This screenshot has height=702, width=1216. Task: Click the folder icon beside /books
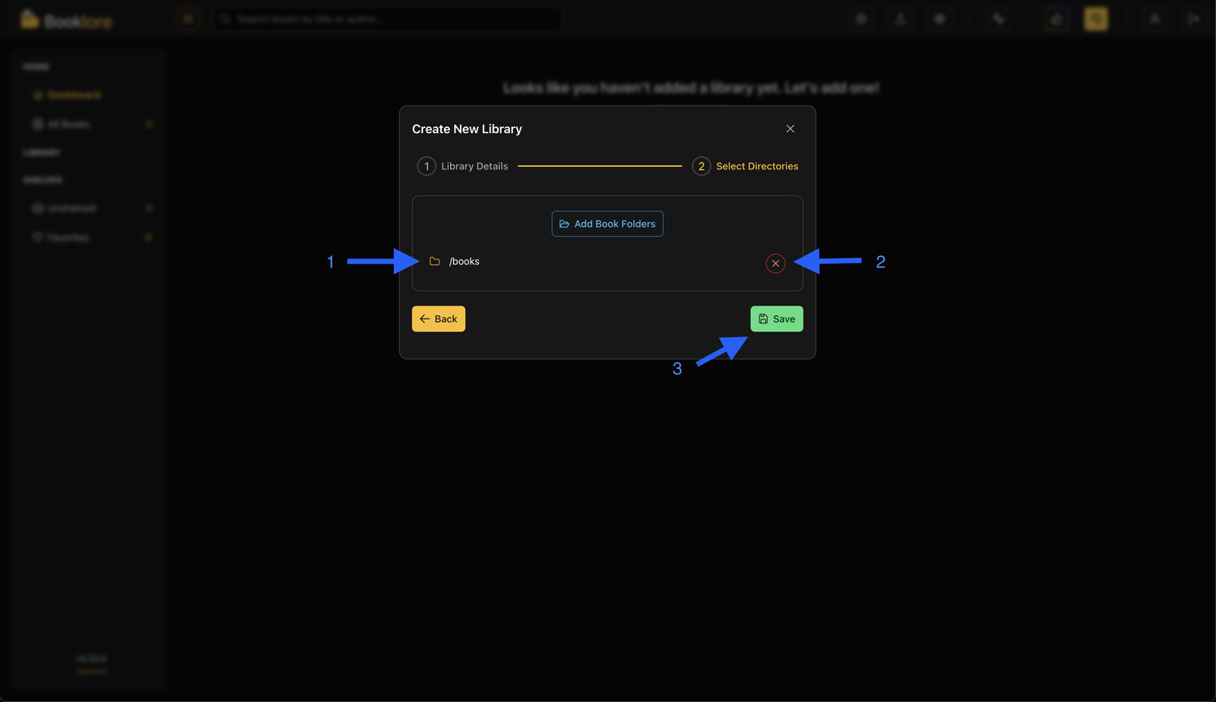tap(435, 261)
